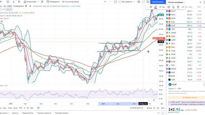Open the Индикаторы indicators menu
This screenshot has width=205, height=115.
[30, 2]
